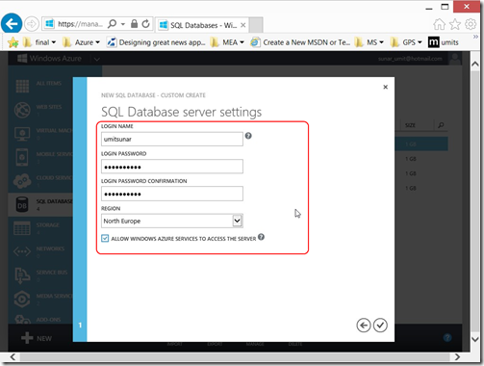Click the browser Forward arrow button
The height and width of the screenshot is (366, 484).
point(32,24)
